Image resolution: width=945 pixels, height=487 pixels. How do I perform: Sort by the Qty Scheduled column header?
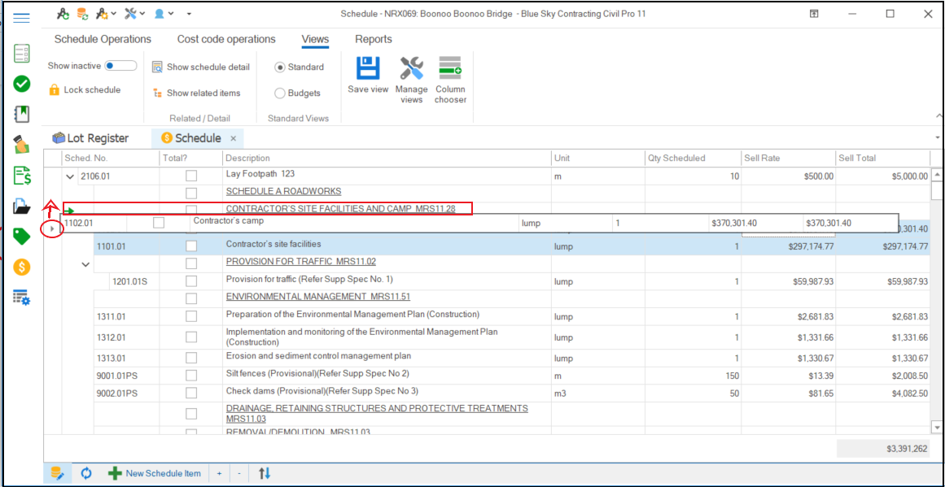[693, 159]
